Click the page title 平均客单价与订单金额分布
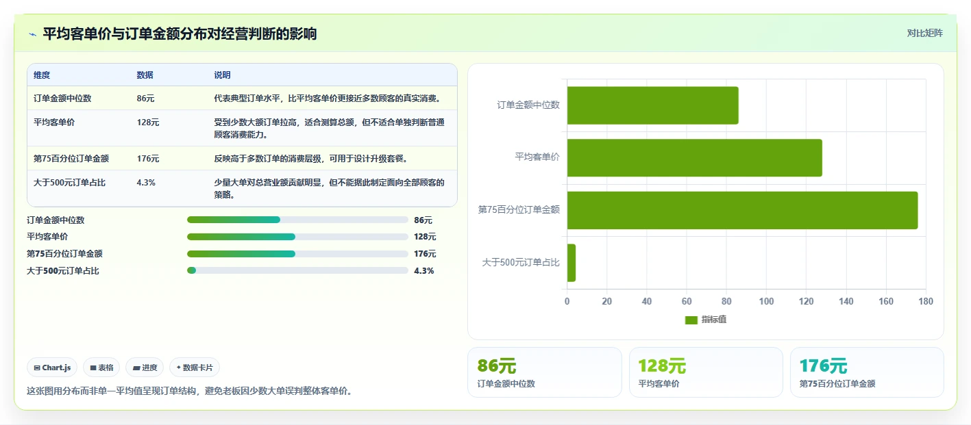 click(180, 34)
